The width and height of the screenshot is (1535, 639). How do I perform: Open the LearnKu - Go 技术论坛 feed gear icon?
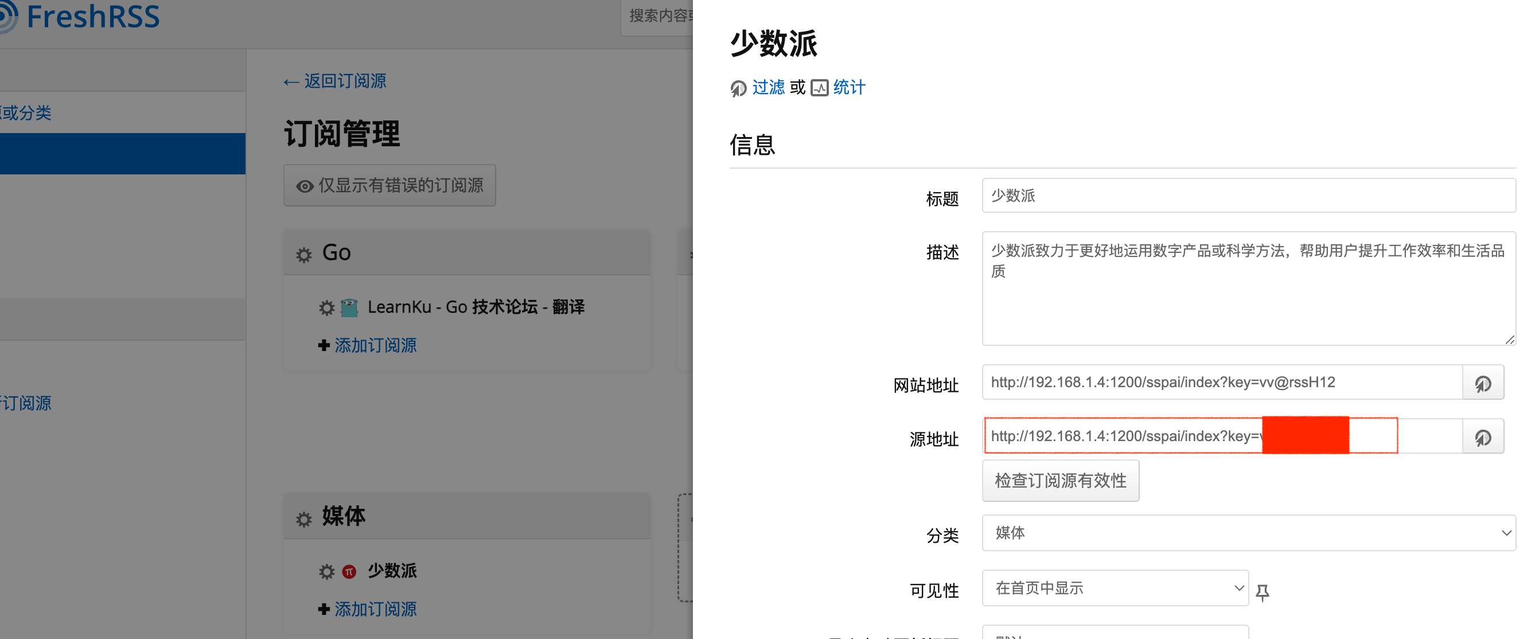tap(326, 307)
